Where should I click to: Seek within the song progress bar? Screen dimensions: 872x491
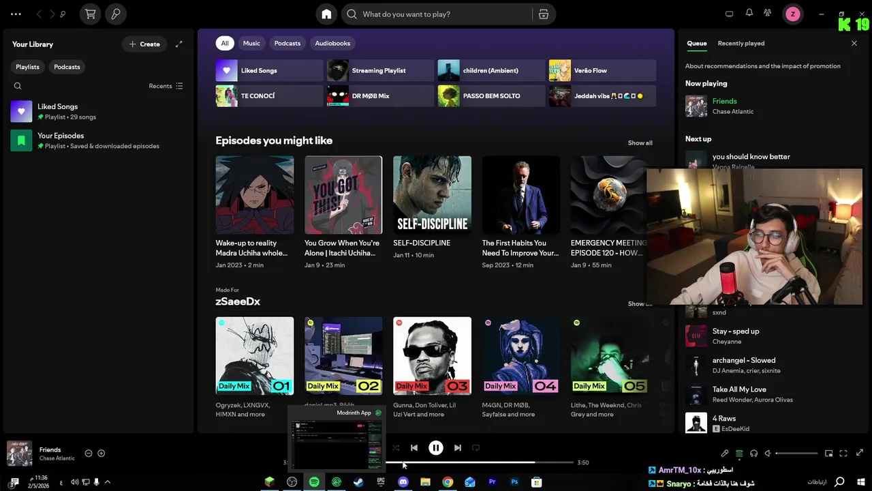click(480, 462)
